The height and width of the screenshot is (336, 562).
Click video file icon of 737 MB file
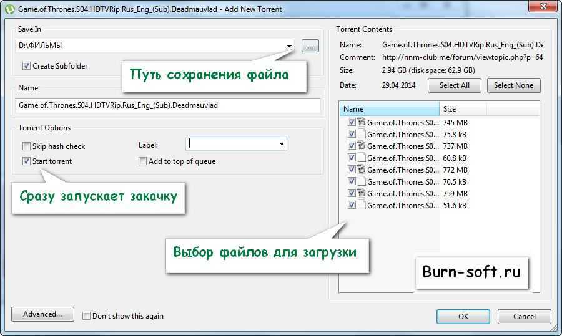point(362,146)
